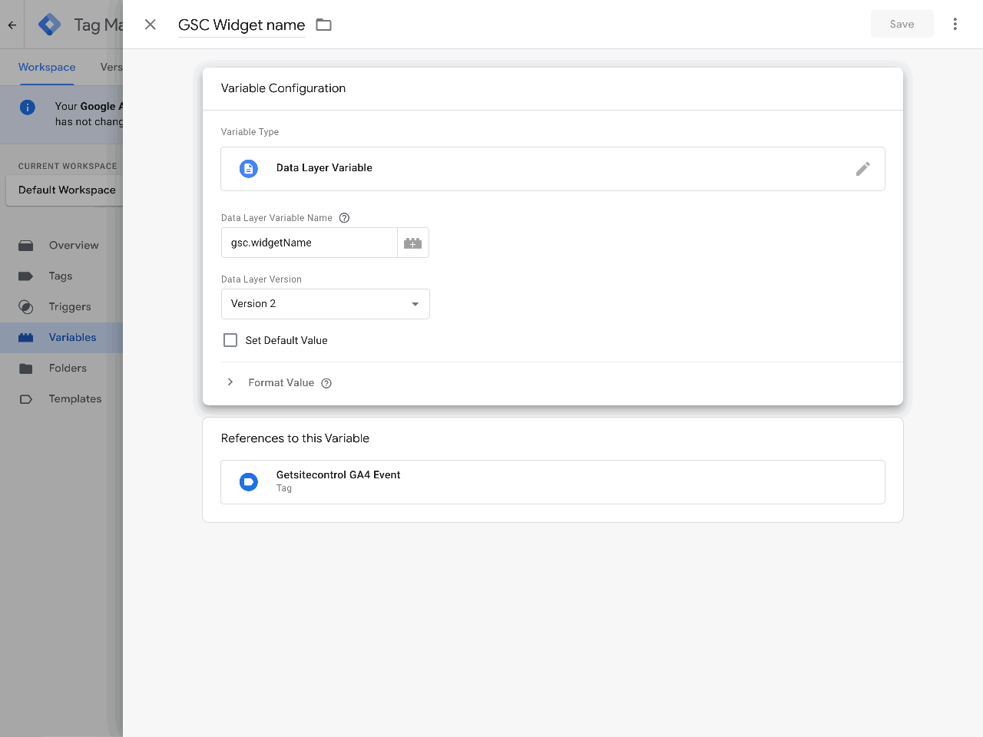Open the Data Layer Version dropdown
The height and width of the screenshot is (737, 983).
click(325, 304)
